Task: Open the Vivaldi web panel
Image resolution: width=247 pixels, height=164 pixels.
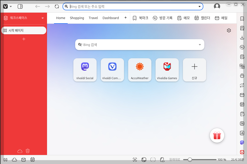Action: coord(242,152)
